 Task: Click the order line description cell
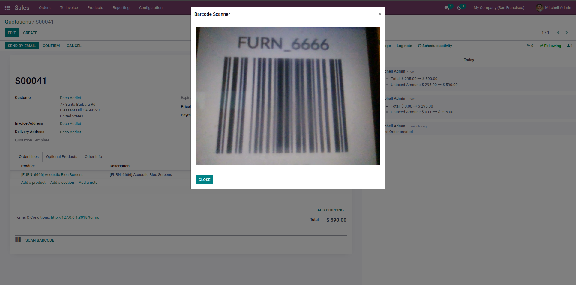141,175
